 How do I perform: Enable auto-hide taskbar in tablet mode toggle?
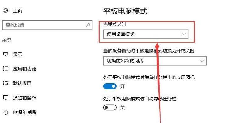[x=110, y=108]
